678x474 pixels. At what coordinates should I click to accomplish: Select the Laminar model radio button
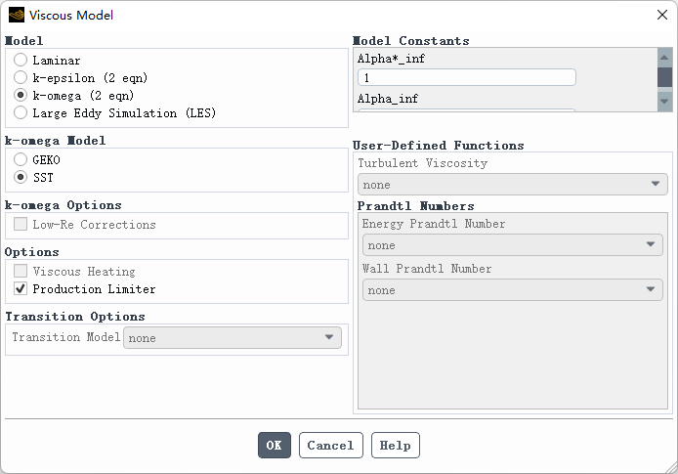click(x=21, y=61)
